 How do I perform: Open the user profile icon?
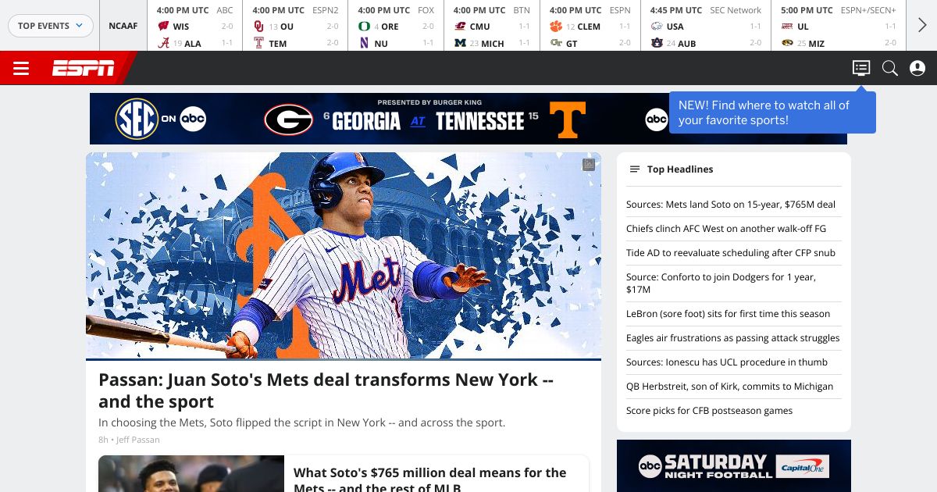click(917, 68)
